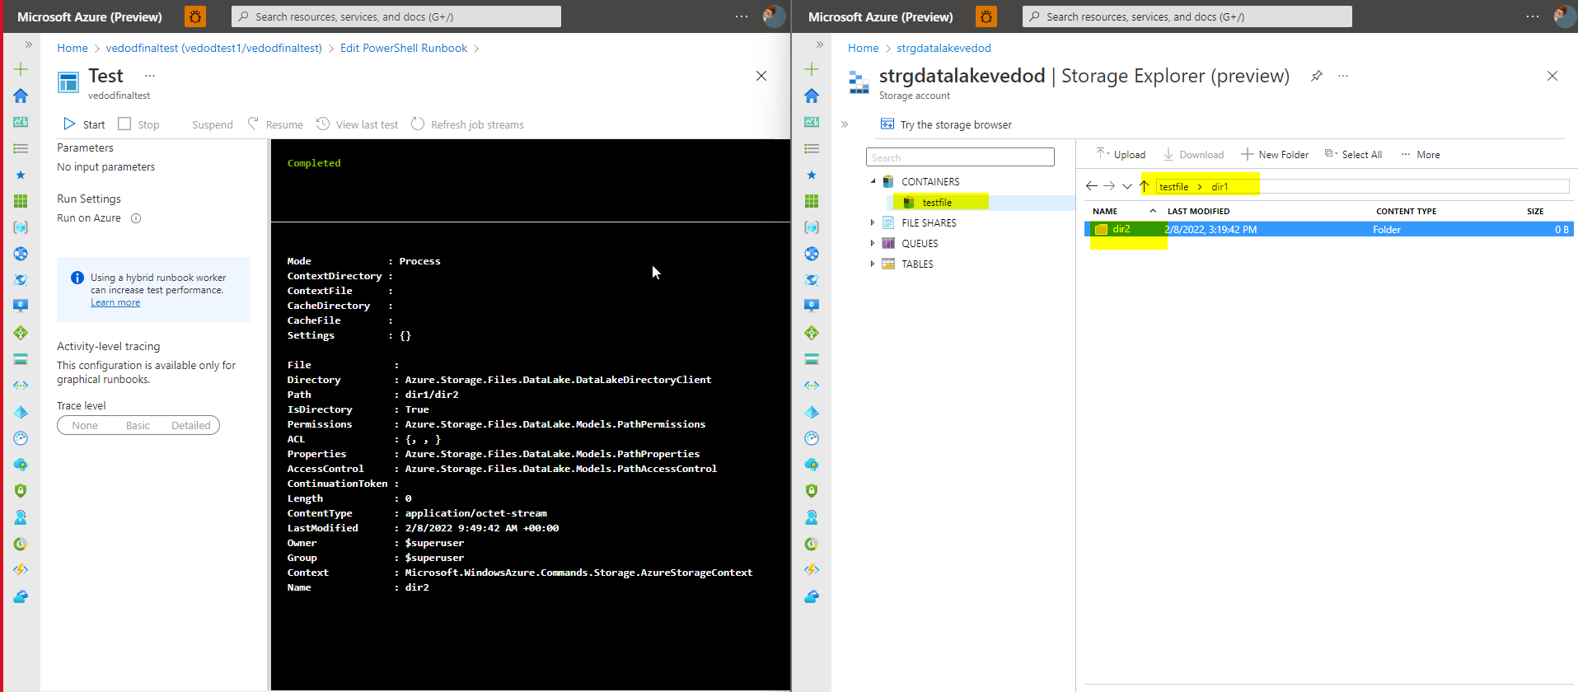Image resolution: width=1578 pixels, height=692 pixels.
Task: Open the Select All dropdown
Action: click(x=1353, y=154)
